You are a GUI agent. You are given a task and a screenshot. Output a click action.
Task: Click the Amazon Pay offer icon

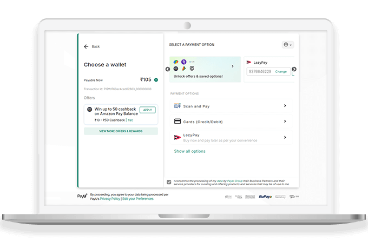coord(89,109)
